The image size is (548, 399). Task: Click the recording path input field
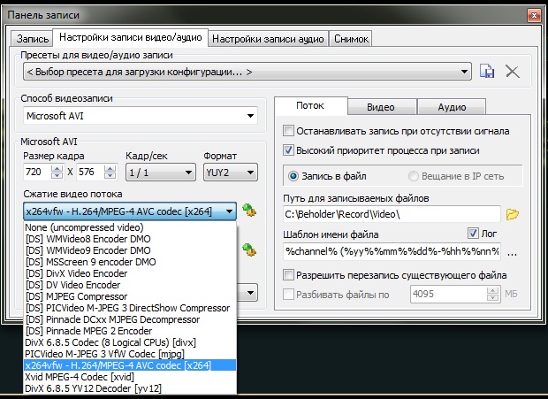click(391, 214)
